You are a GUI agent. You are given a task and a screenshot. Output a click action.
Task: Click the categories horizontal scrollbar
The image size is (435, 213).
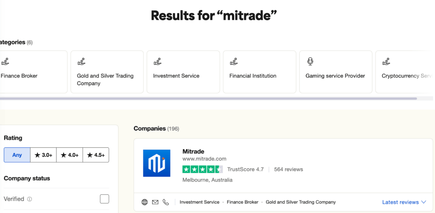point(208,99)
